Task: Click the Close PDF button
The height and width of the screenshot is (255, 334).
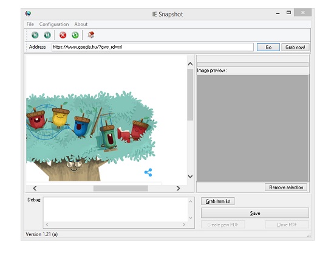Action: coord(287,225)
